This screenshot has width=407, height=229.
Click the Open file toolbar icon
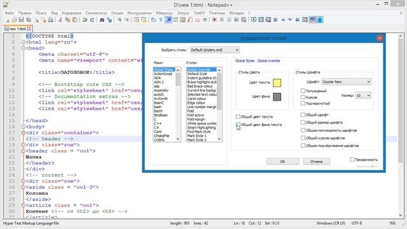point(14,20)
